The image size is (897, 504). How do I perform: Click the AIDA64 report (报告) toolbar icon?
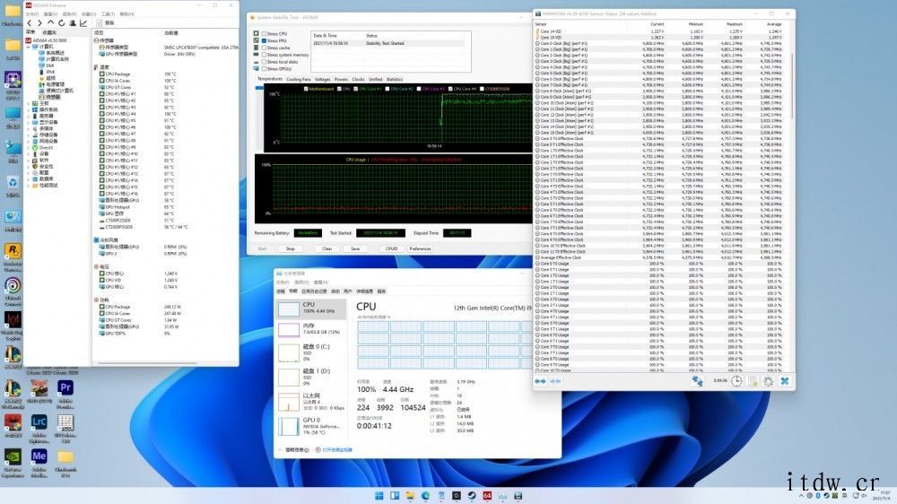[x=105, y=23]
